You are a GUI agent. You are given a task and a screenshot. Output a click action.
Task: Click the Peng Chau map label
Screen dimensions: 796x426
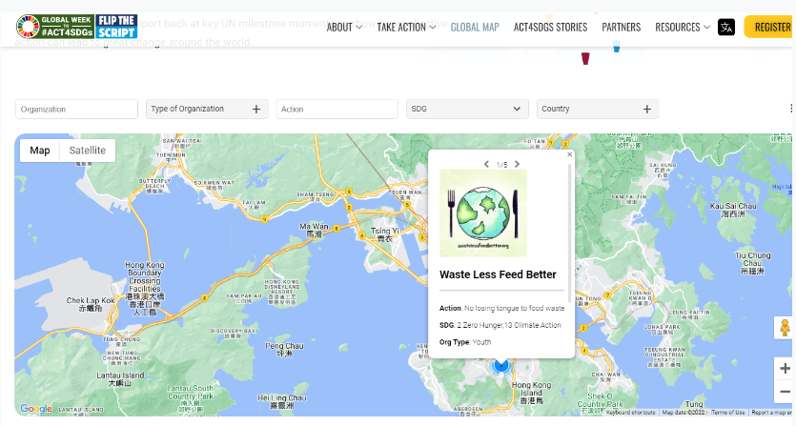pyautogui.click(x=284, y=350)
